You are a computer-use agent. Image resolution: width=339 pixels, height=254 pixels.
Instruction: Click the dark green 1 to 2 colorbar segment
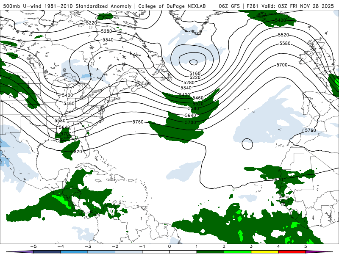pos(210,252)
